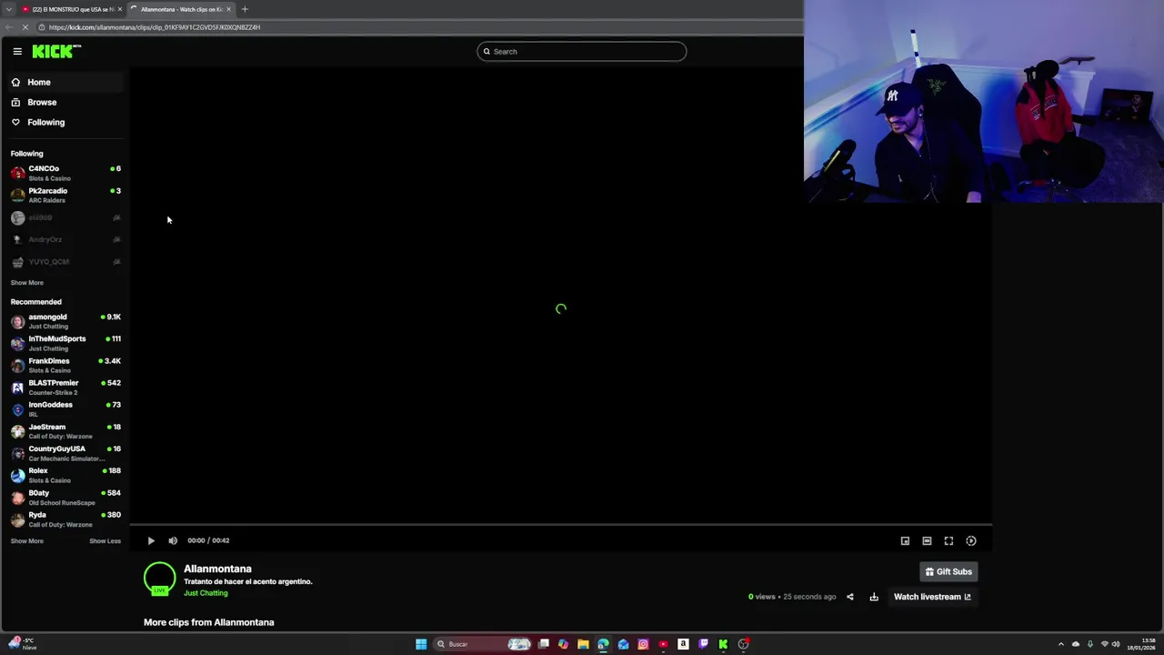Open the Kick hamburger sidebar menu

[17, 52]
